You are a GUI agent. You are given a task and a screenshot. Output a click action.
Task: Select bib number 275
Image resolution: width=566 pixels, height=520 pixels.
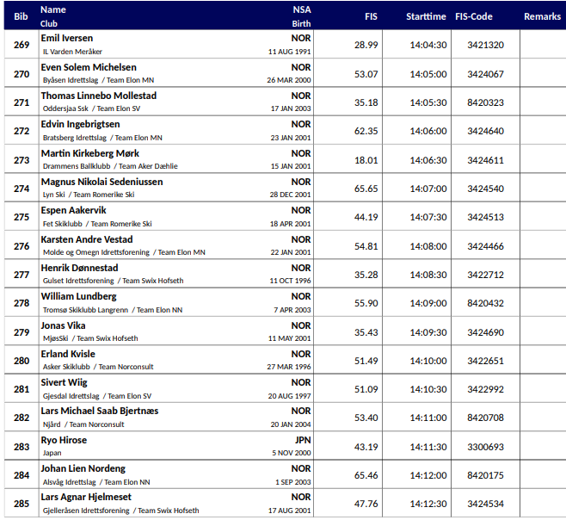coord(21,217)
